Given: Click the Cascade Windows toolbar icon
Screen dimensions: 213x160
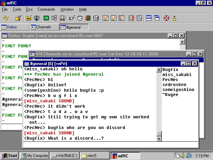Looking at the screenshot, I should 156,18.
